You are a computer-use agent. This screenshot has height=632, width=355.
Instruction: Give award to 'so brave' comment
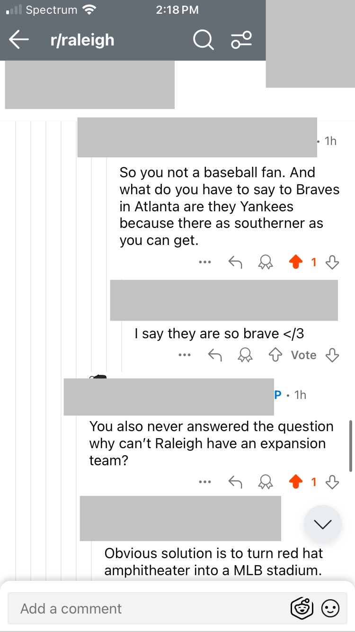[245, 355]
